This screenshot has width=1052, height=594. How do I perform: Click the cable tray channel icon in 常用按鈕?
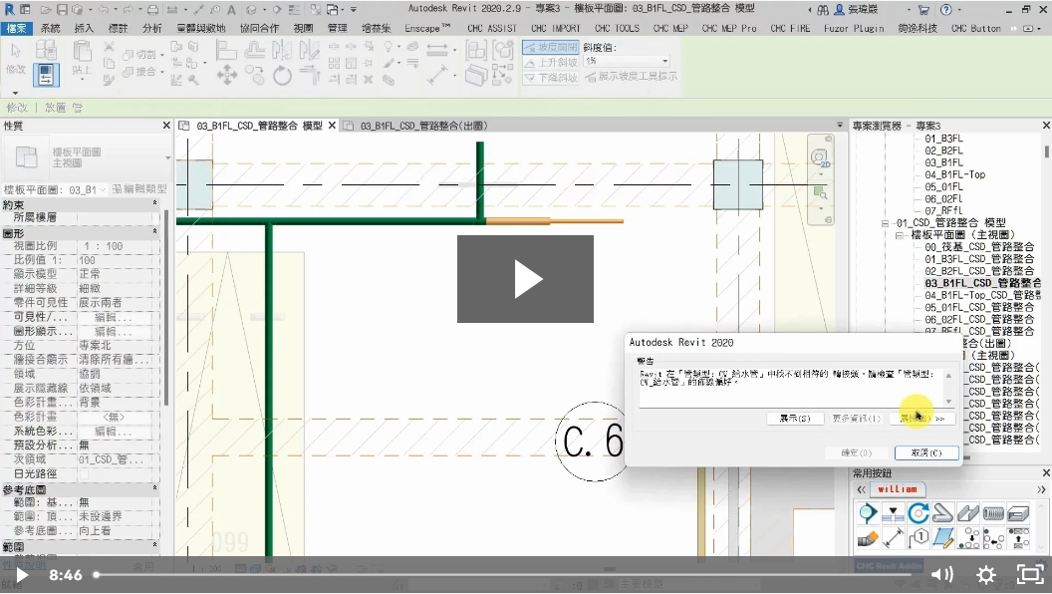968,513
